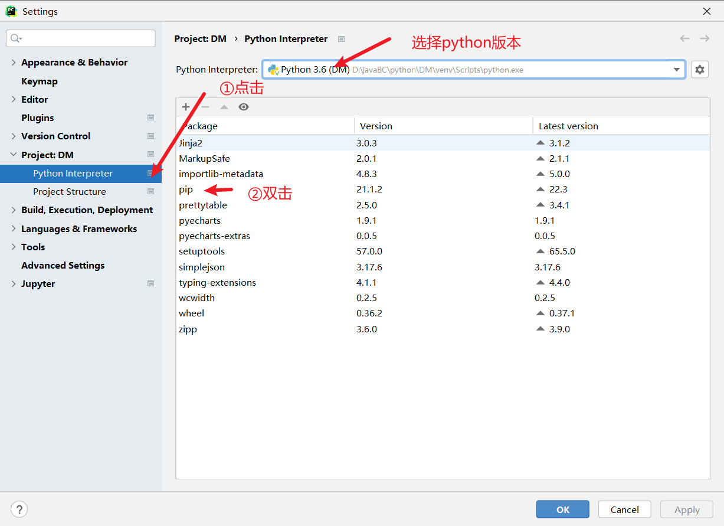
Task: Expand the Tools section
Action: coord(14,247)
